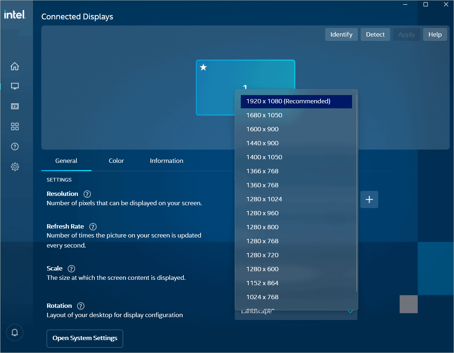The image size is (454, 353).
Task: Open the Home screen from the sidebar
Action: click(x=14, y=66)
